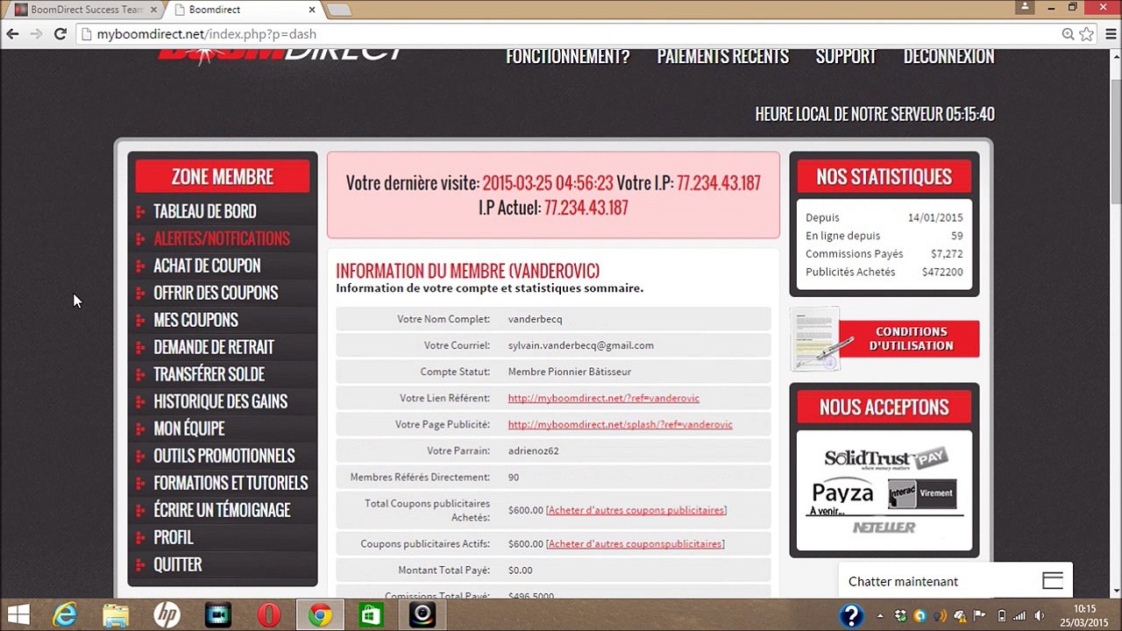
Task: Click the blue help question mark icon
Action: (851, 615)
